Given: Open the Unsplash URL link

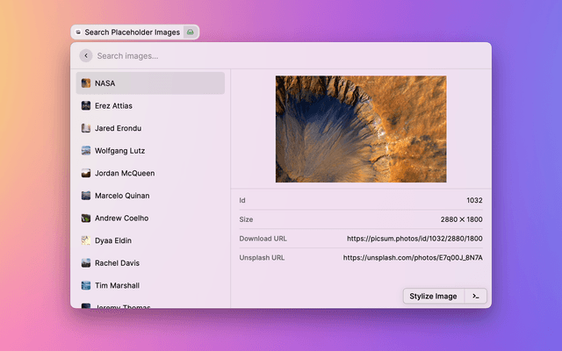Looking at the screenshot, I should (x=413, y=258).
